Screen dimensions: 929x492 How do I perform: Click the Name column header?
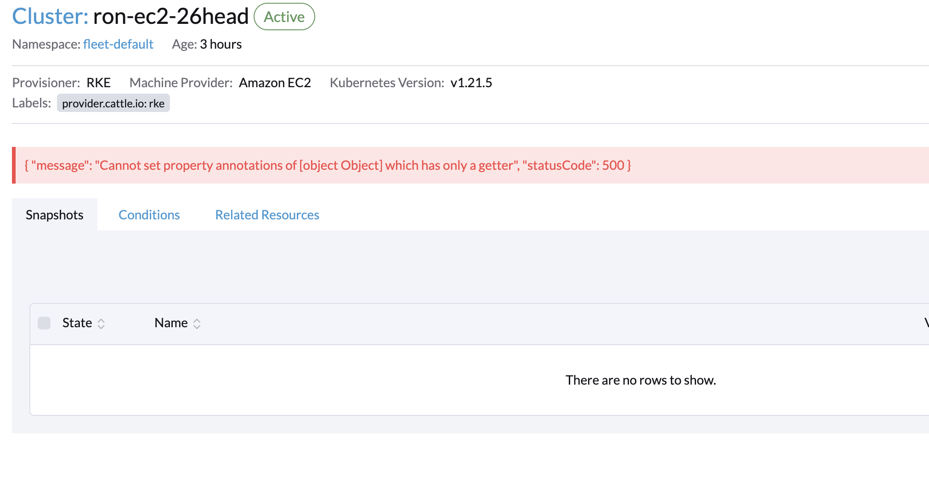point(171,323)
